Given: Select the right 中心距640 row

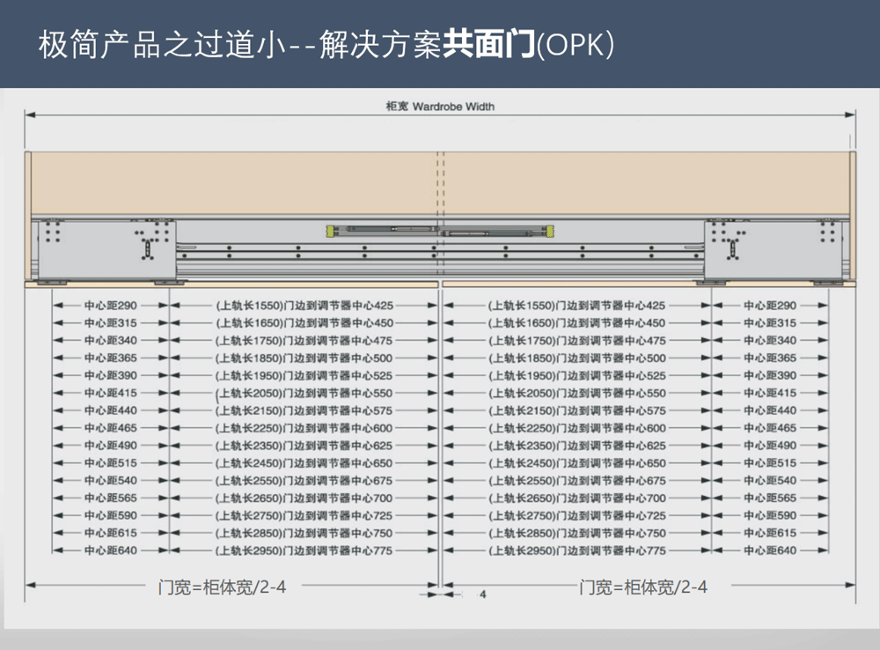Looking at the screenshot, I should 769,550.
